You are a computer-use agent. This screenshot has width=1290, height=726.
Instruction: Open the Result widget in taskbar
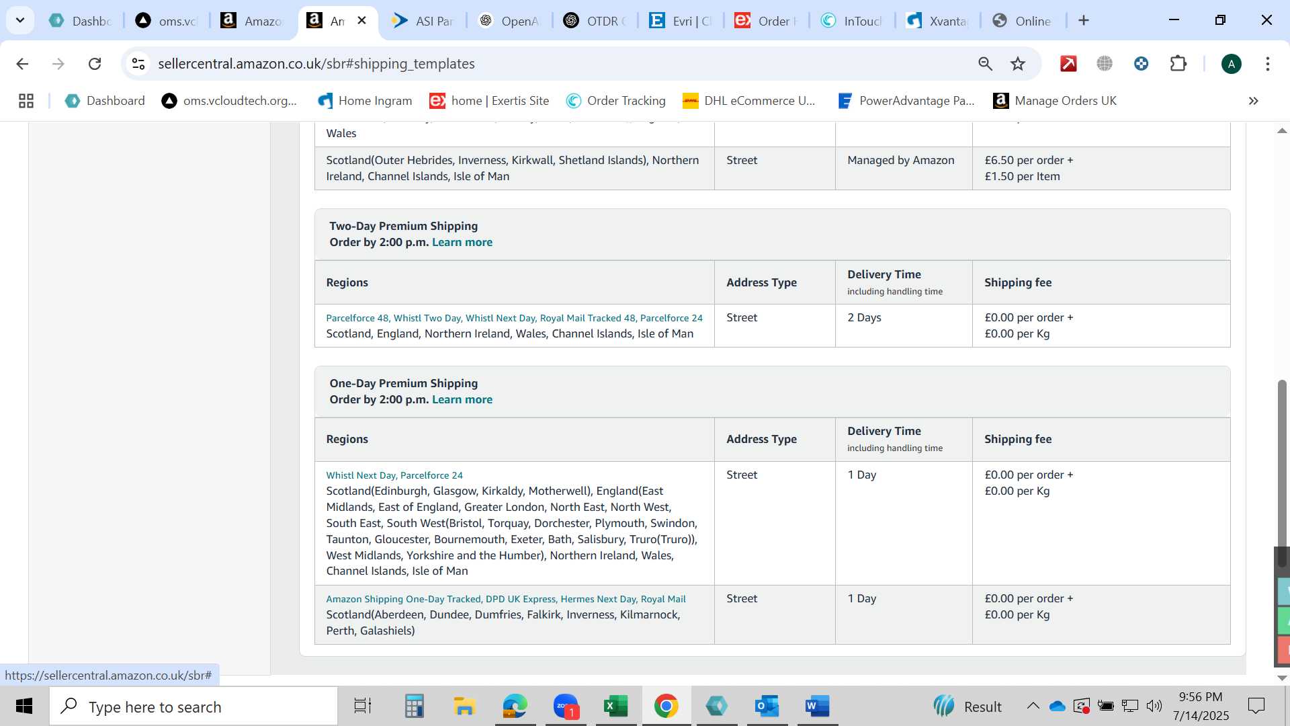(967, 707)
